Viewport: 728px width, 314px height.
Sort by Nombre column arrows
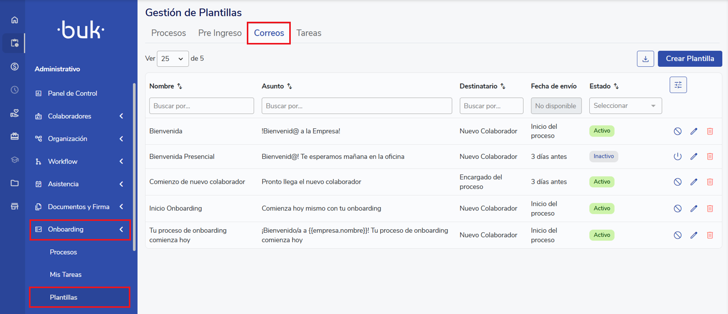180,86
